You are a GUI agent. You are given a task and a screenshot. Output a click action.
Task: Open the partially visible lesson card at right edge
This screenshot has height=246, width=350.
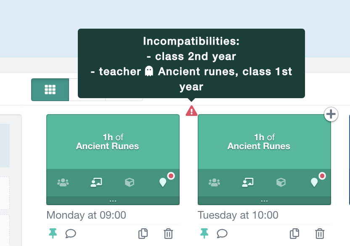348,160
